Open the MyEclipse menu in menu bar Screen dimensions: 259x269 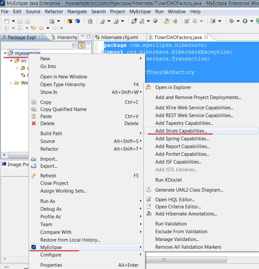coord(140,11)
